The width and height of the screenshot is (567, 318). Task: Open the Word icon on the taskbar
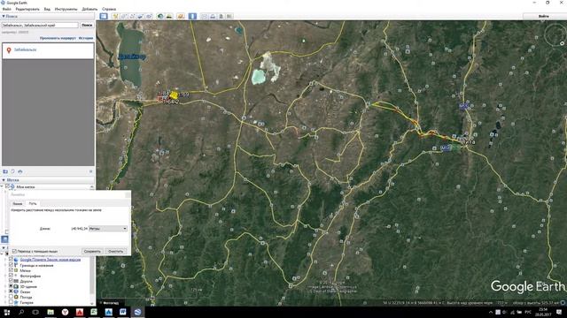pos(123,312)
